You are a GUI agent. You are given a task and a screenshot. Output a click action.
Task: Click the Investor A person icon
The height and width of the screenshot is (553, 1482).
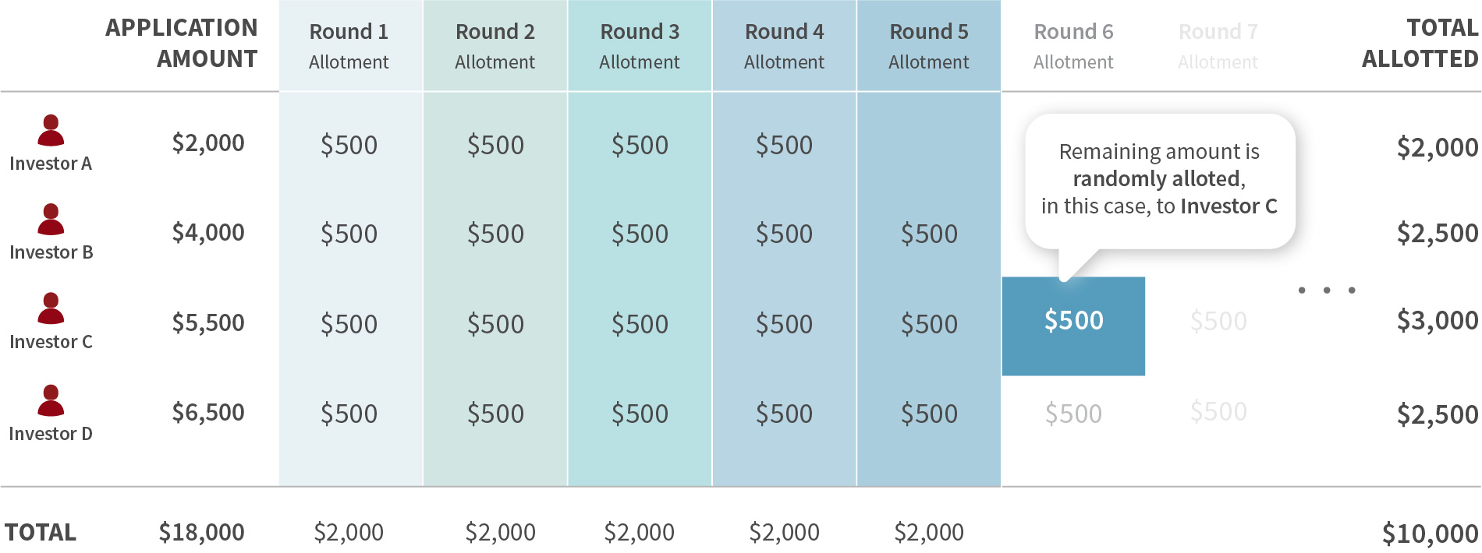51,130
